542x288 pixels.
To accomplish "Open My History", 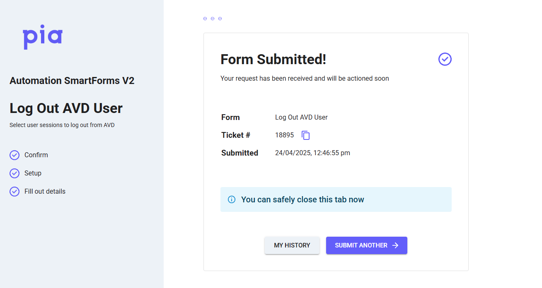I will tap(292, 245).
